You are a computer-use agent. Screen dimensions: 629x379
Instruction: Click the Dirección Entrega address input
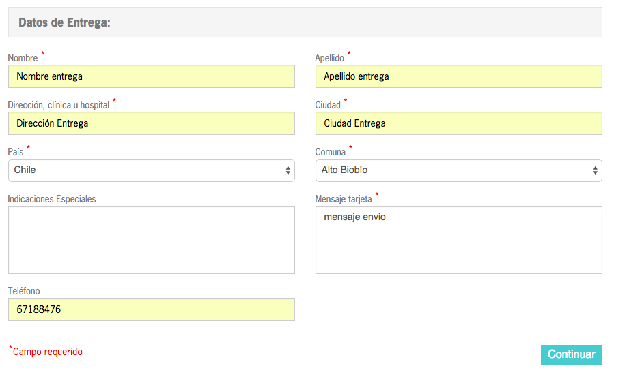(151, 123)
